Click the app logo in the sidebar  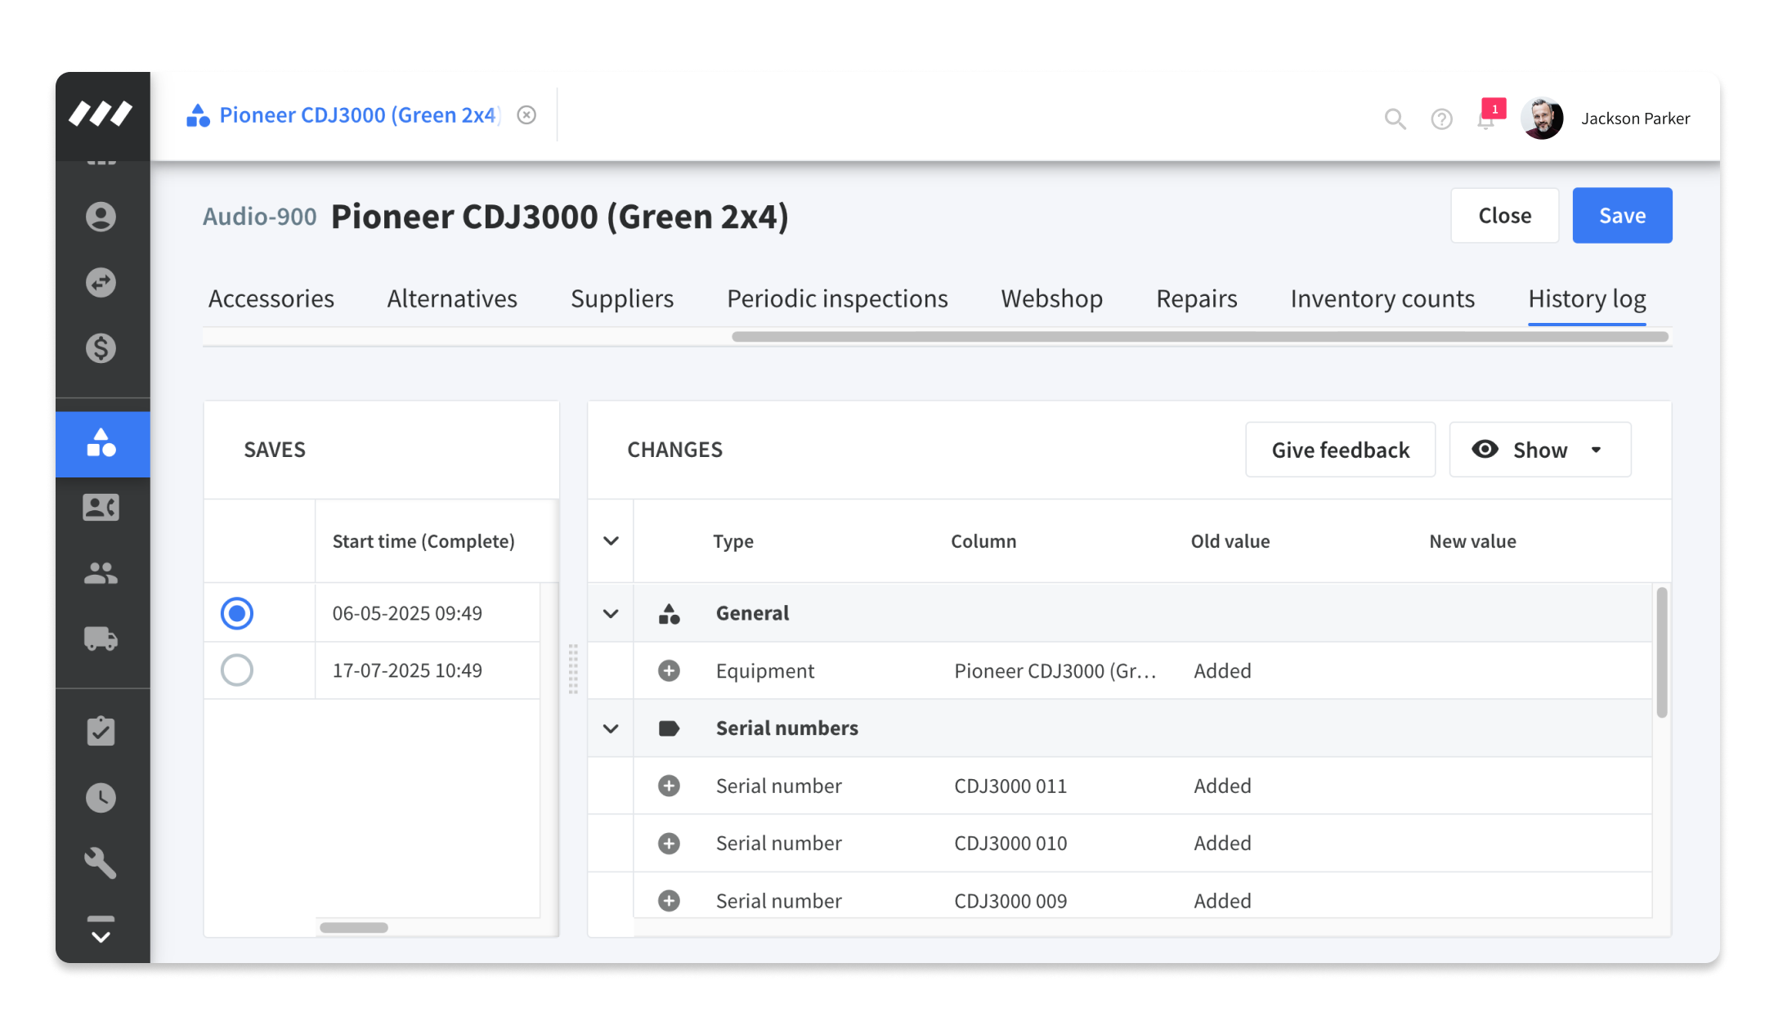[101, 114]
